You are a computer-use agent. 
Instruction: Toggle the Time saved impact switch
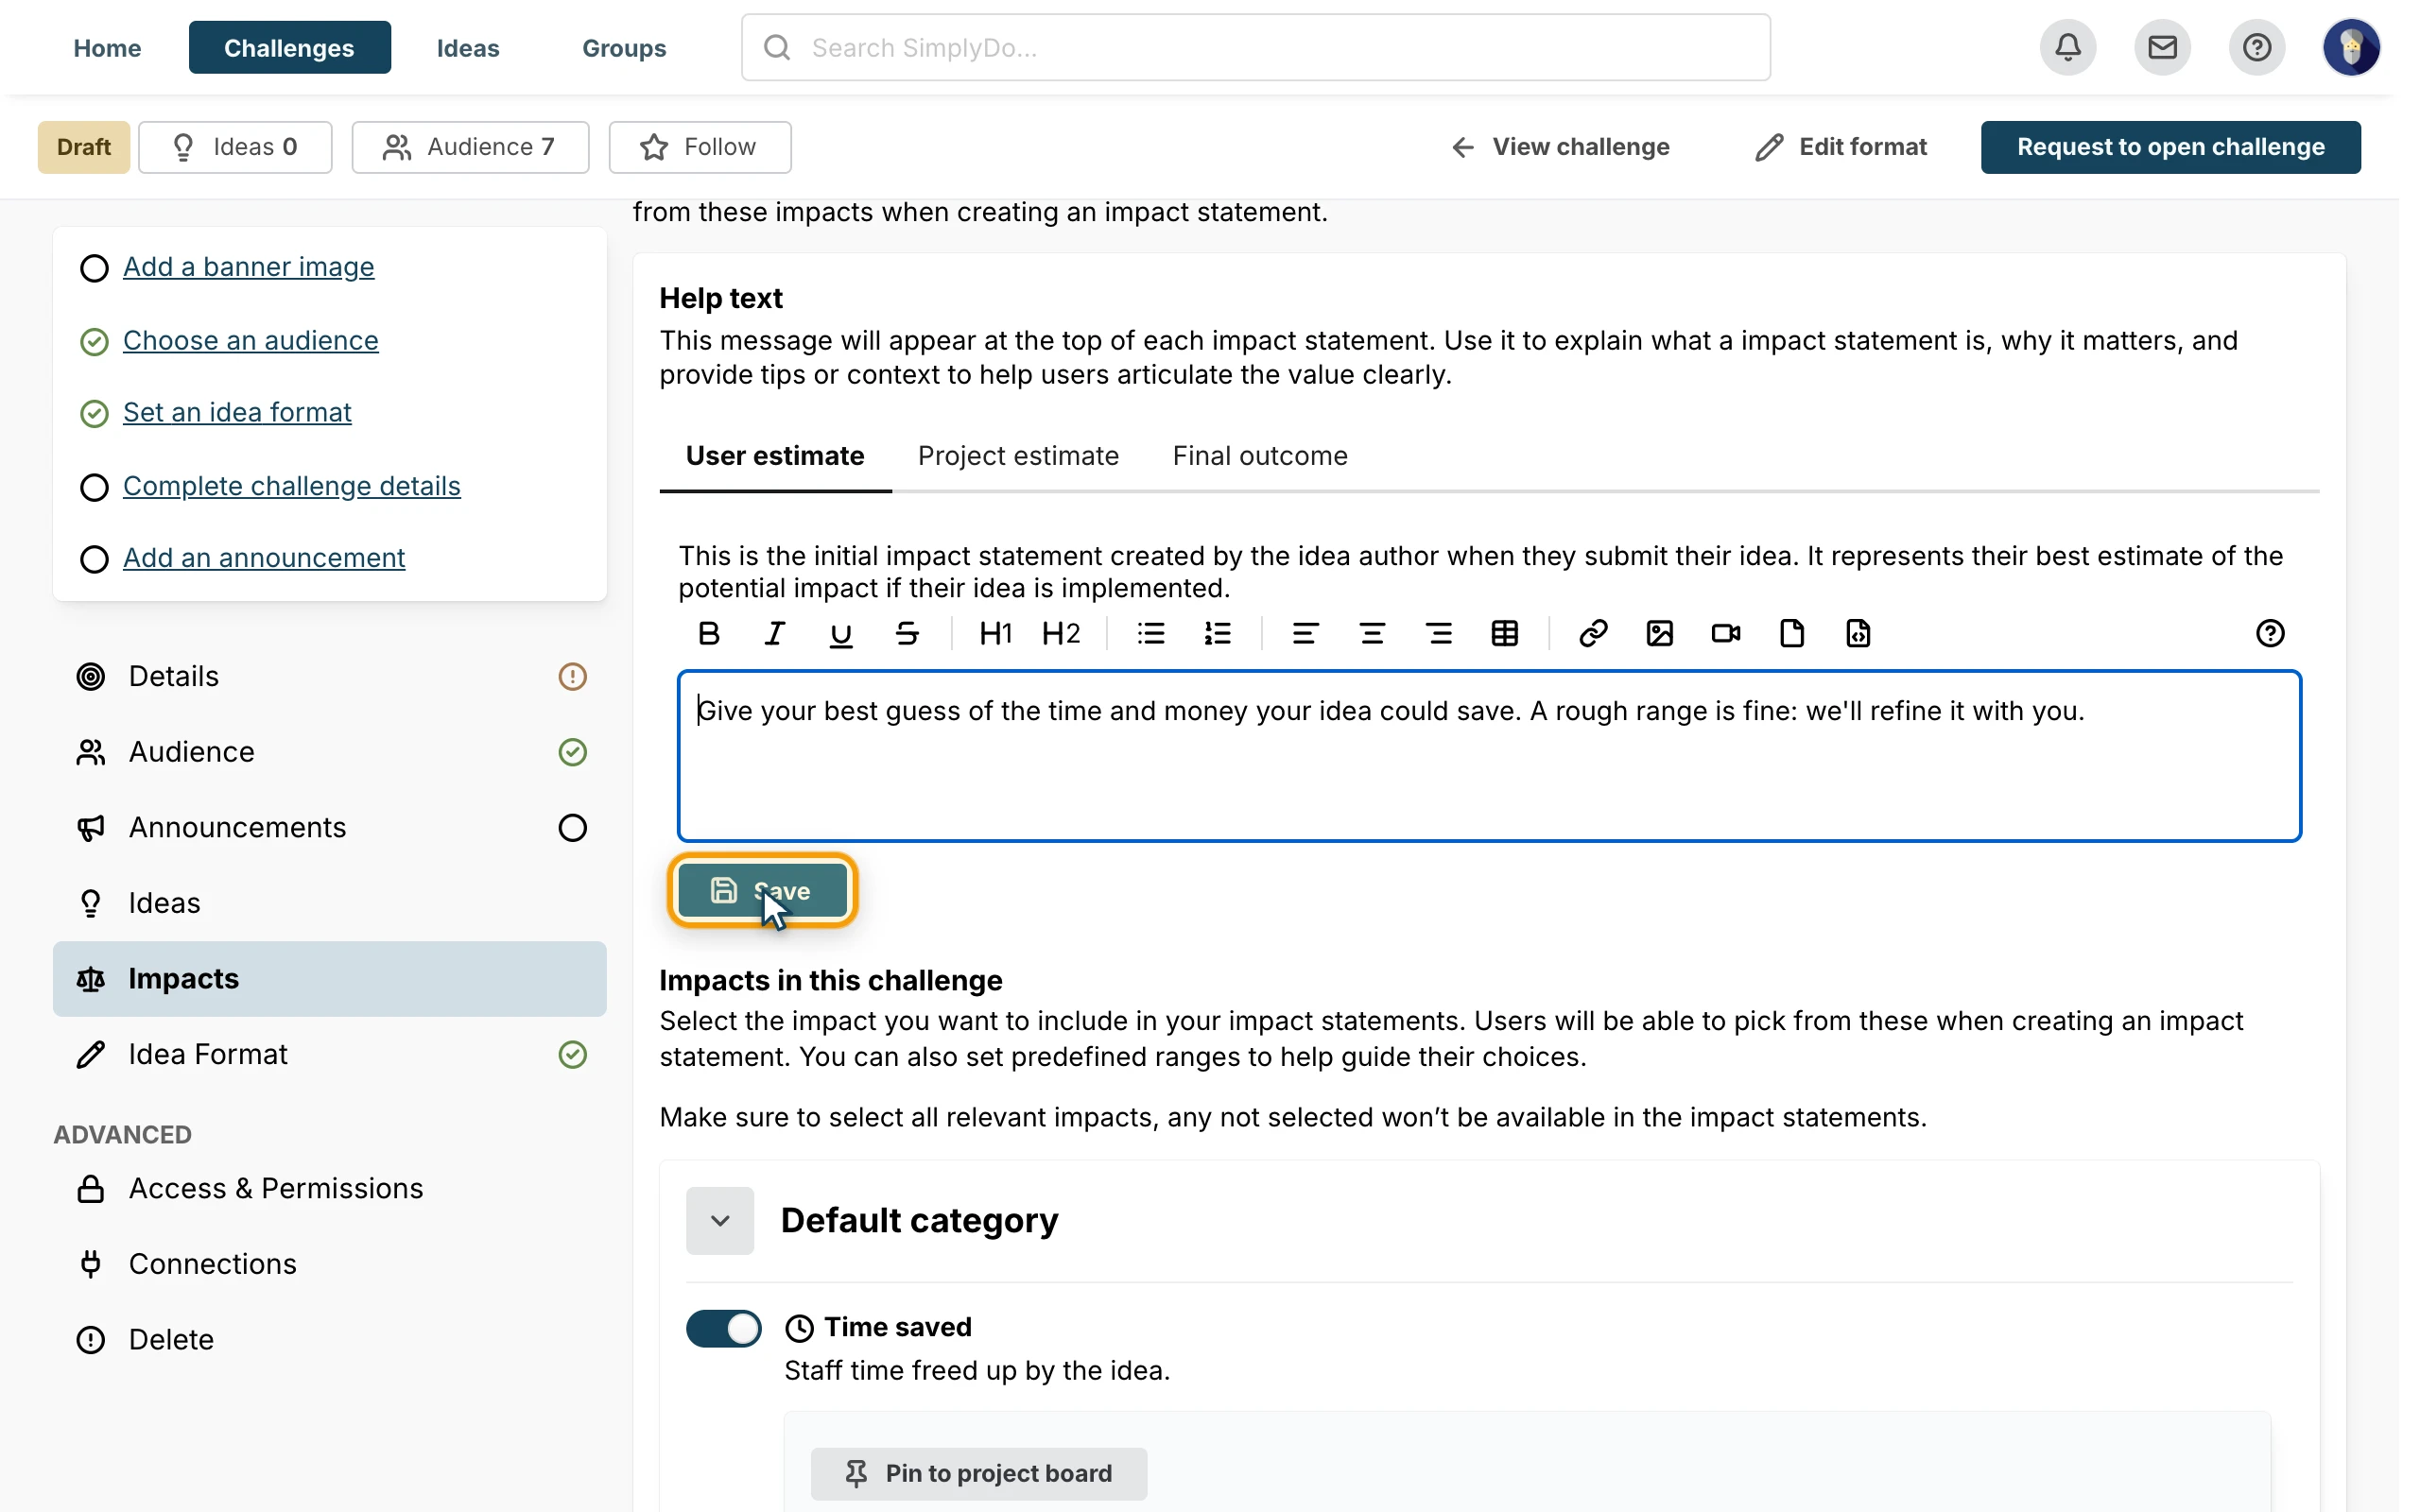click(723, 1328)
